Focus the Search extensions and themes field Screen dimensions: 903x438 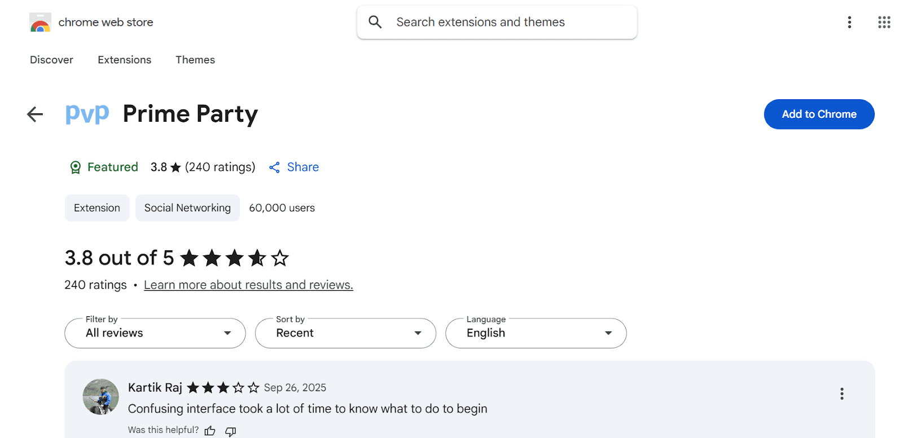point(508,22)
